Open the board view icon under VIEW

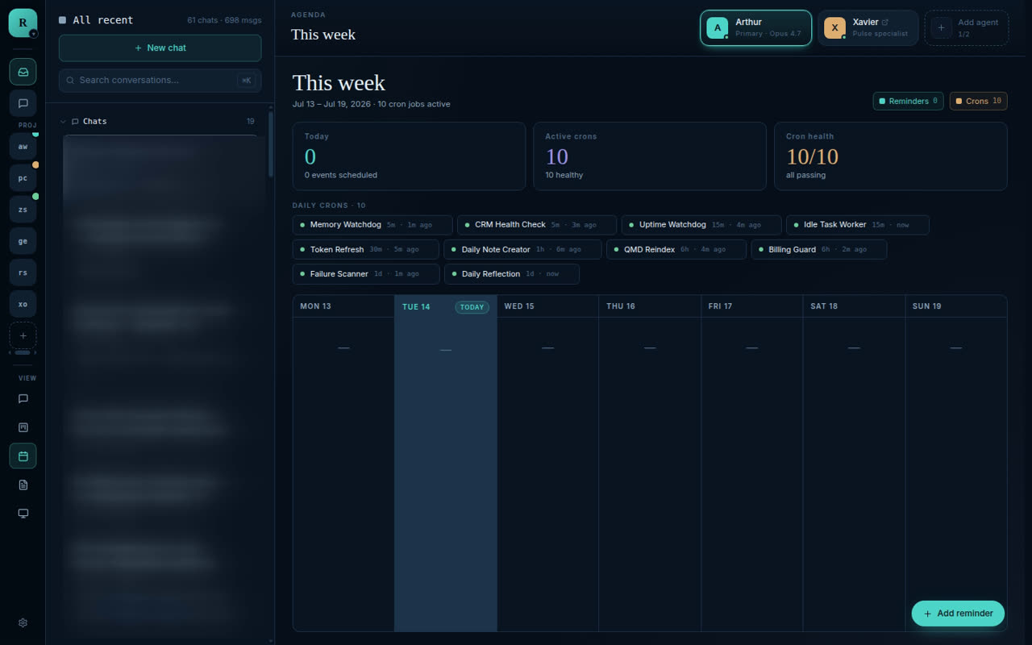[23, 427]
